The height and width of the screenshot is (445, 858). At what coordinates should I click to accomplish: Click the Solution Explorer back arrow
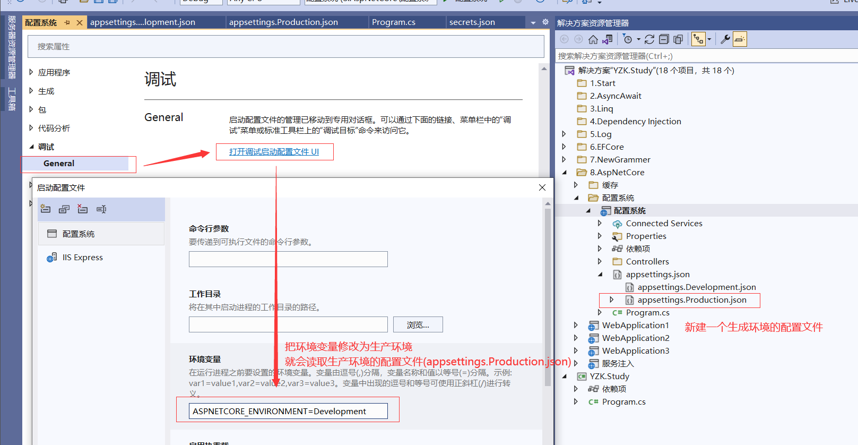point(564,39)
